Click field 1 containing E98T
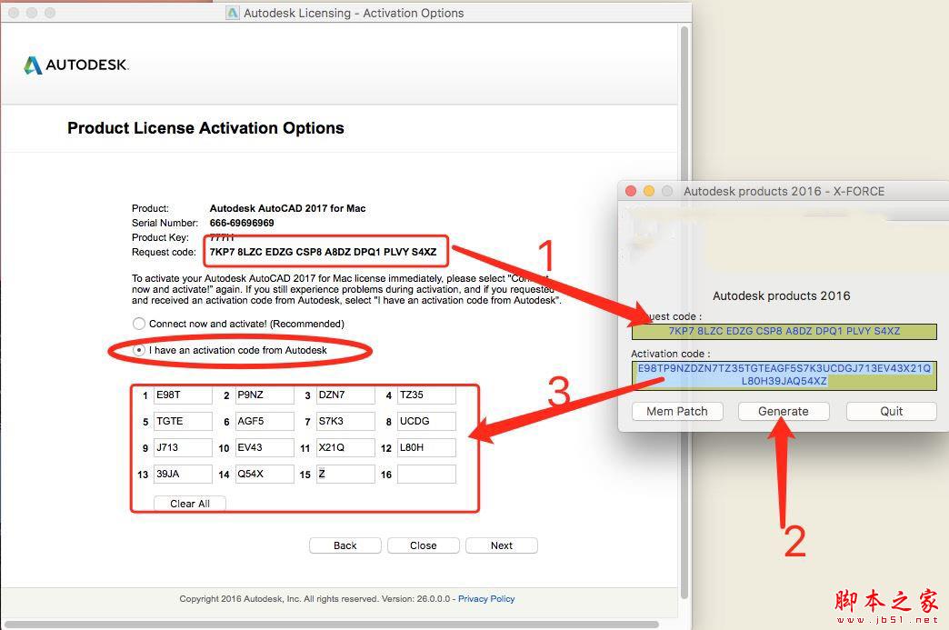949x630 pixels. pyautogui.click(x=183, y=395)
